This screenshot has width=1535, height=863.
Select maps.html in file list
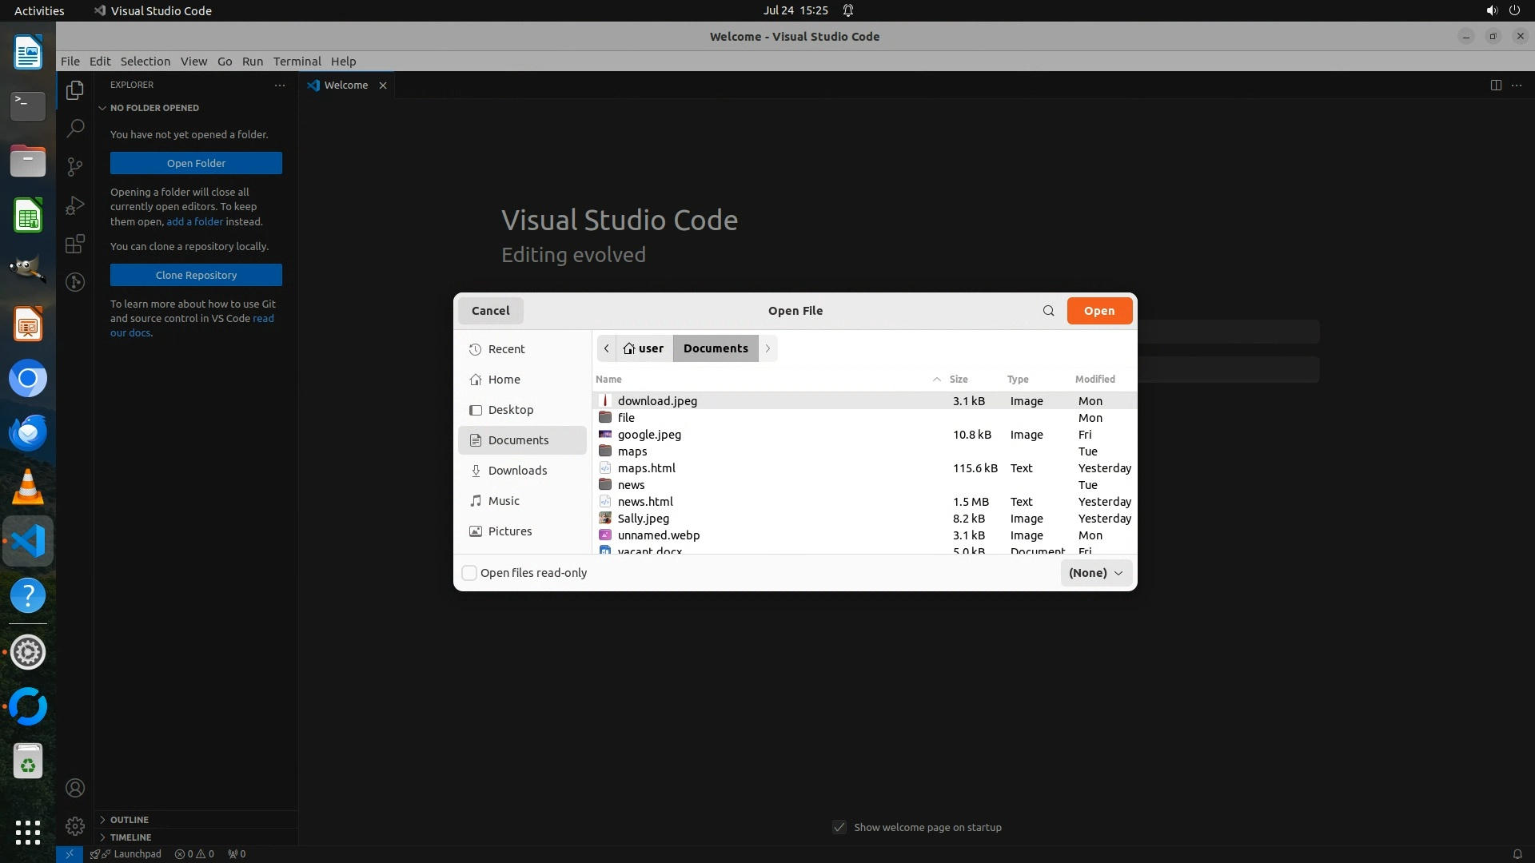(x=646, y=468)
